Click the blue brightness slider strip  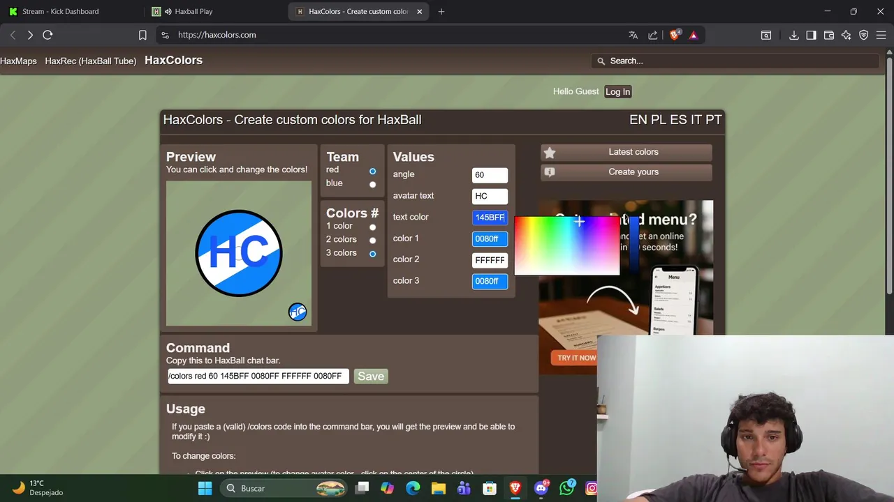pyautogui.click(x=634, y=245)
